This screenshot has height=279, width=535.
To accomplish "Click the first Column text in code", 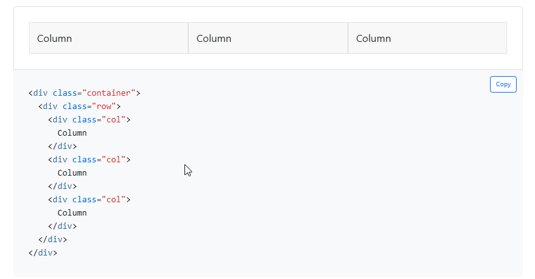I will 72,133.
